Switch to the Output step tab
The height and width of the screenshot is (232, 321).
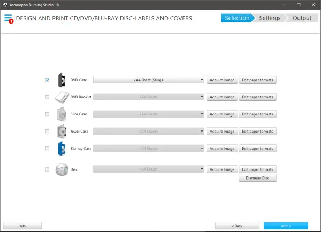click(302, 18)
